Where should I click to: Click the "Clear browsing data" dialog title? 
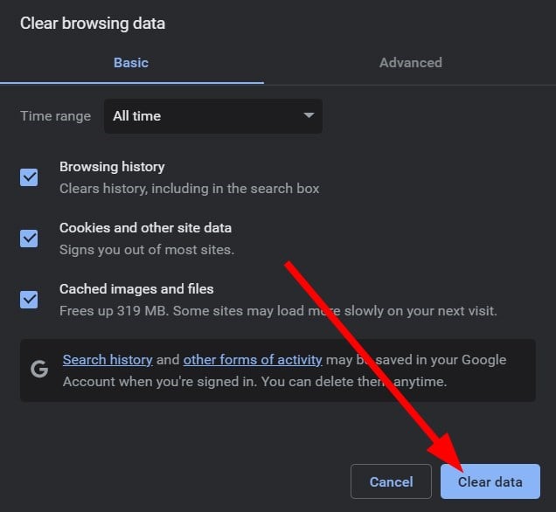93,24
